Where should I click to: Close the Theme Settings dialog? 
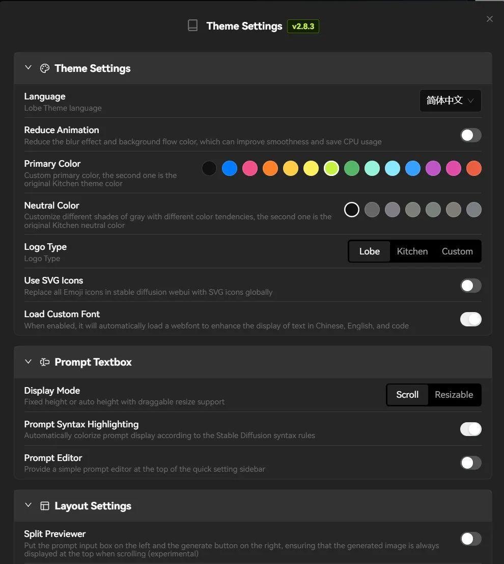(x=490, y=19)
